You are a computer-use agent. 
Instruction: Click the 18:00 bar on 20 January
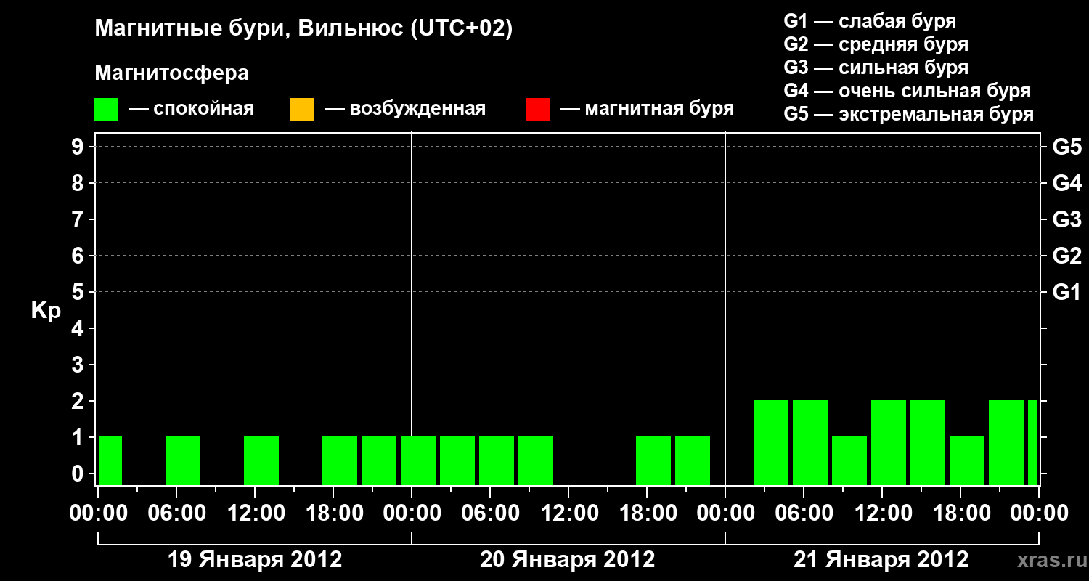[x=653, y=460]
